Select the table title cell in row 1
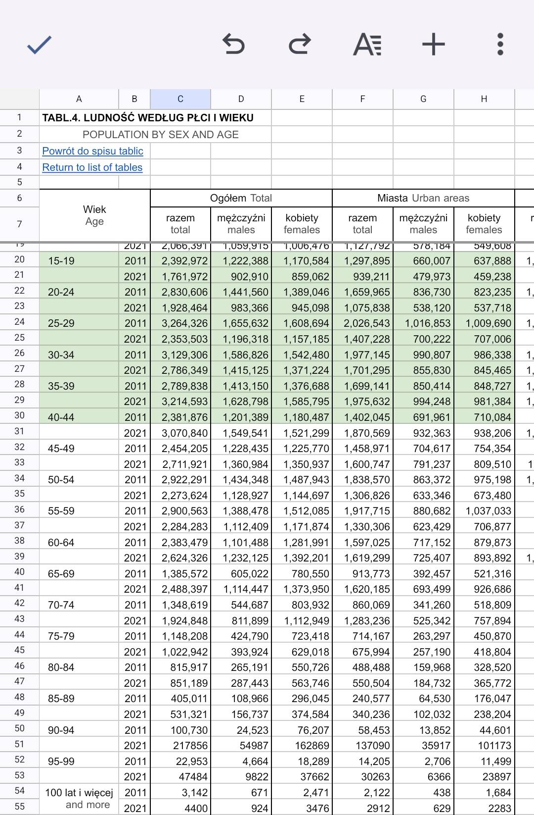Image resolution: width=534 pixels, height=815 pixels. 147,118
